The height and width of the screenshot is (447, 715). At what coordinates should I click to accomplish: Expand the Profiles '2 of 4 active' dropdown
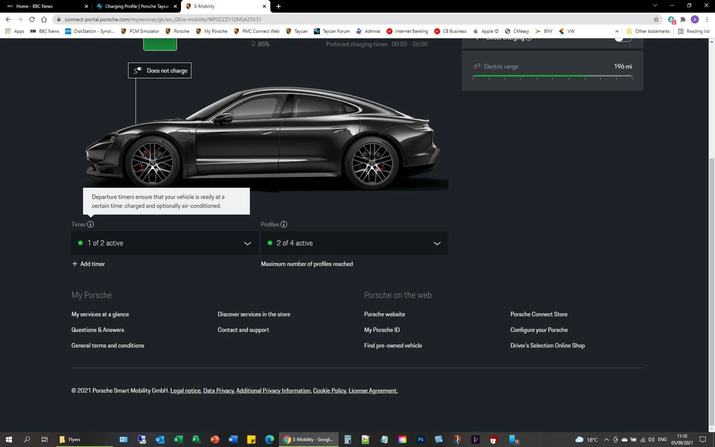coord(354,243)
